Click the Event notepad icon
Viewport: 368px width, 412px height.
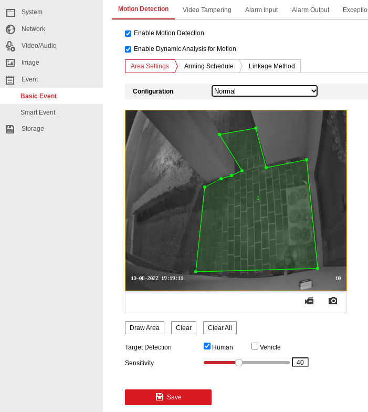pos(10,79)
